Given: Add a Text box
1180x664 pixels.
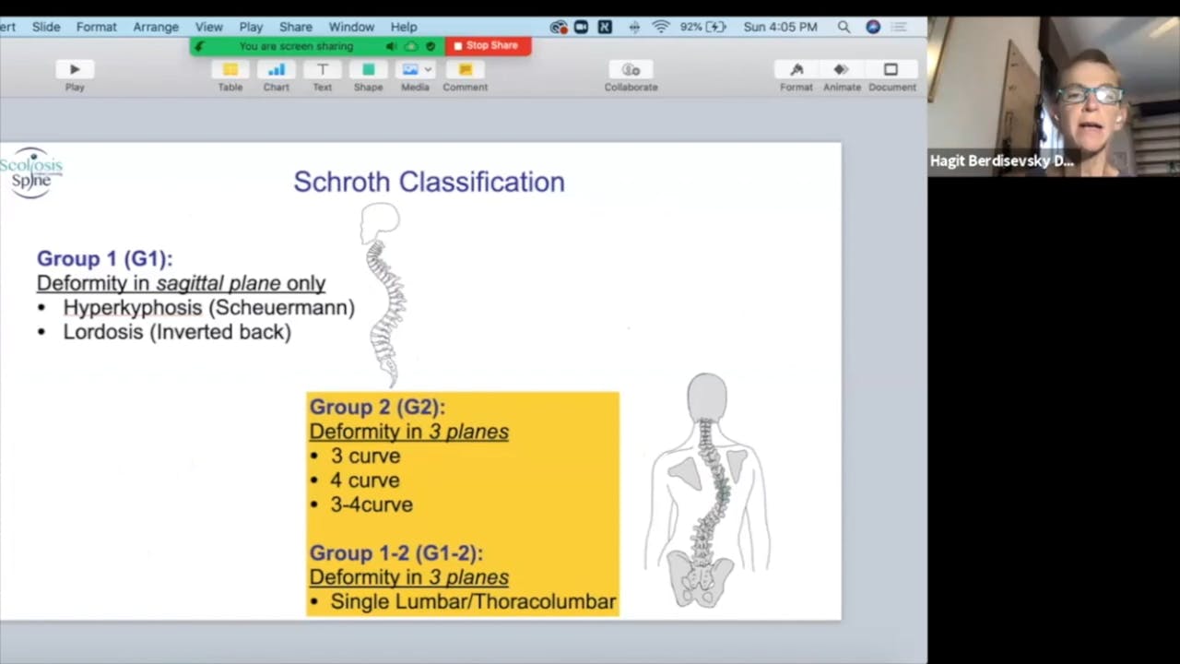Looking at the screenshot, I should (323, 70).
